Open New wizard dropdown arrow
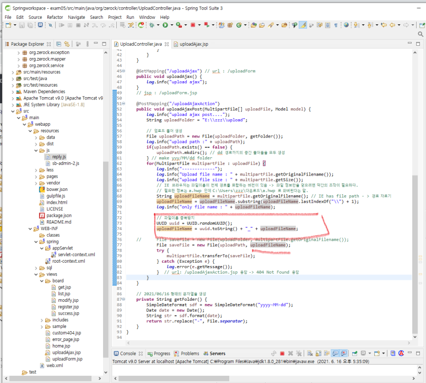Viewport: 426px width, 383px height. click(x=15, y=25)
